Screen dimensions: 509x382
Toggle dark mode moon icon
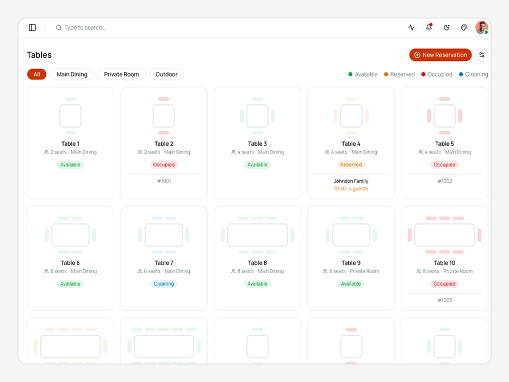(446, 28)
